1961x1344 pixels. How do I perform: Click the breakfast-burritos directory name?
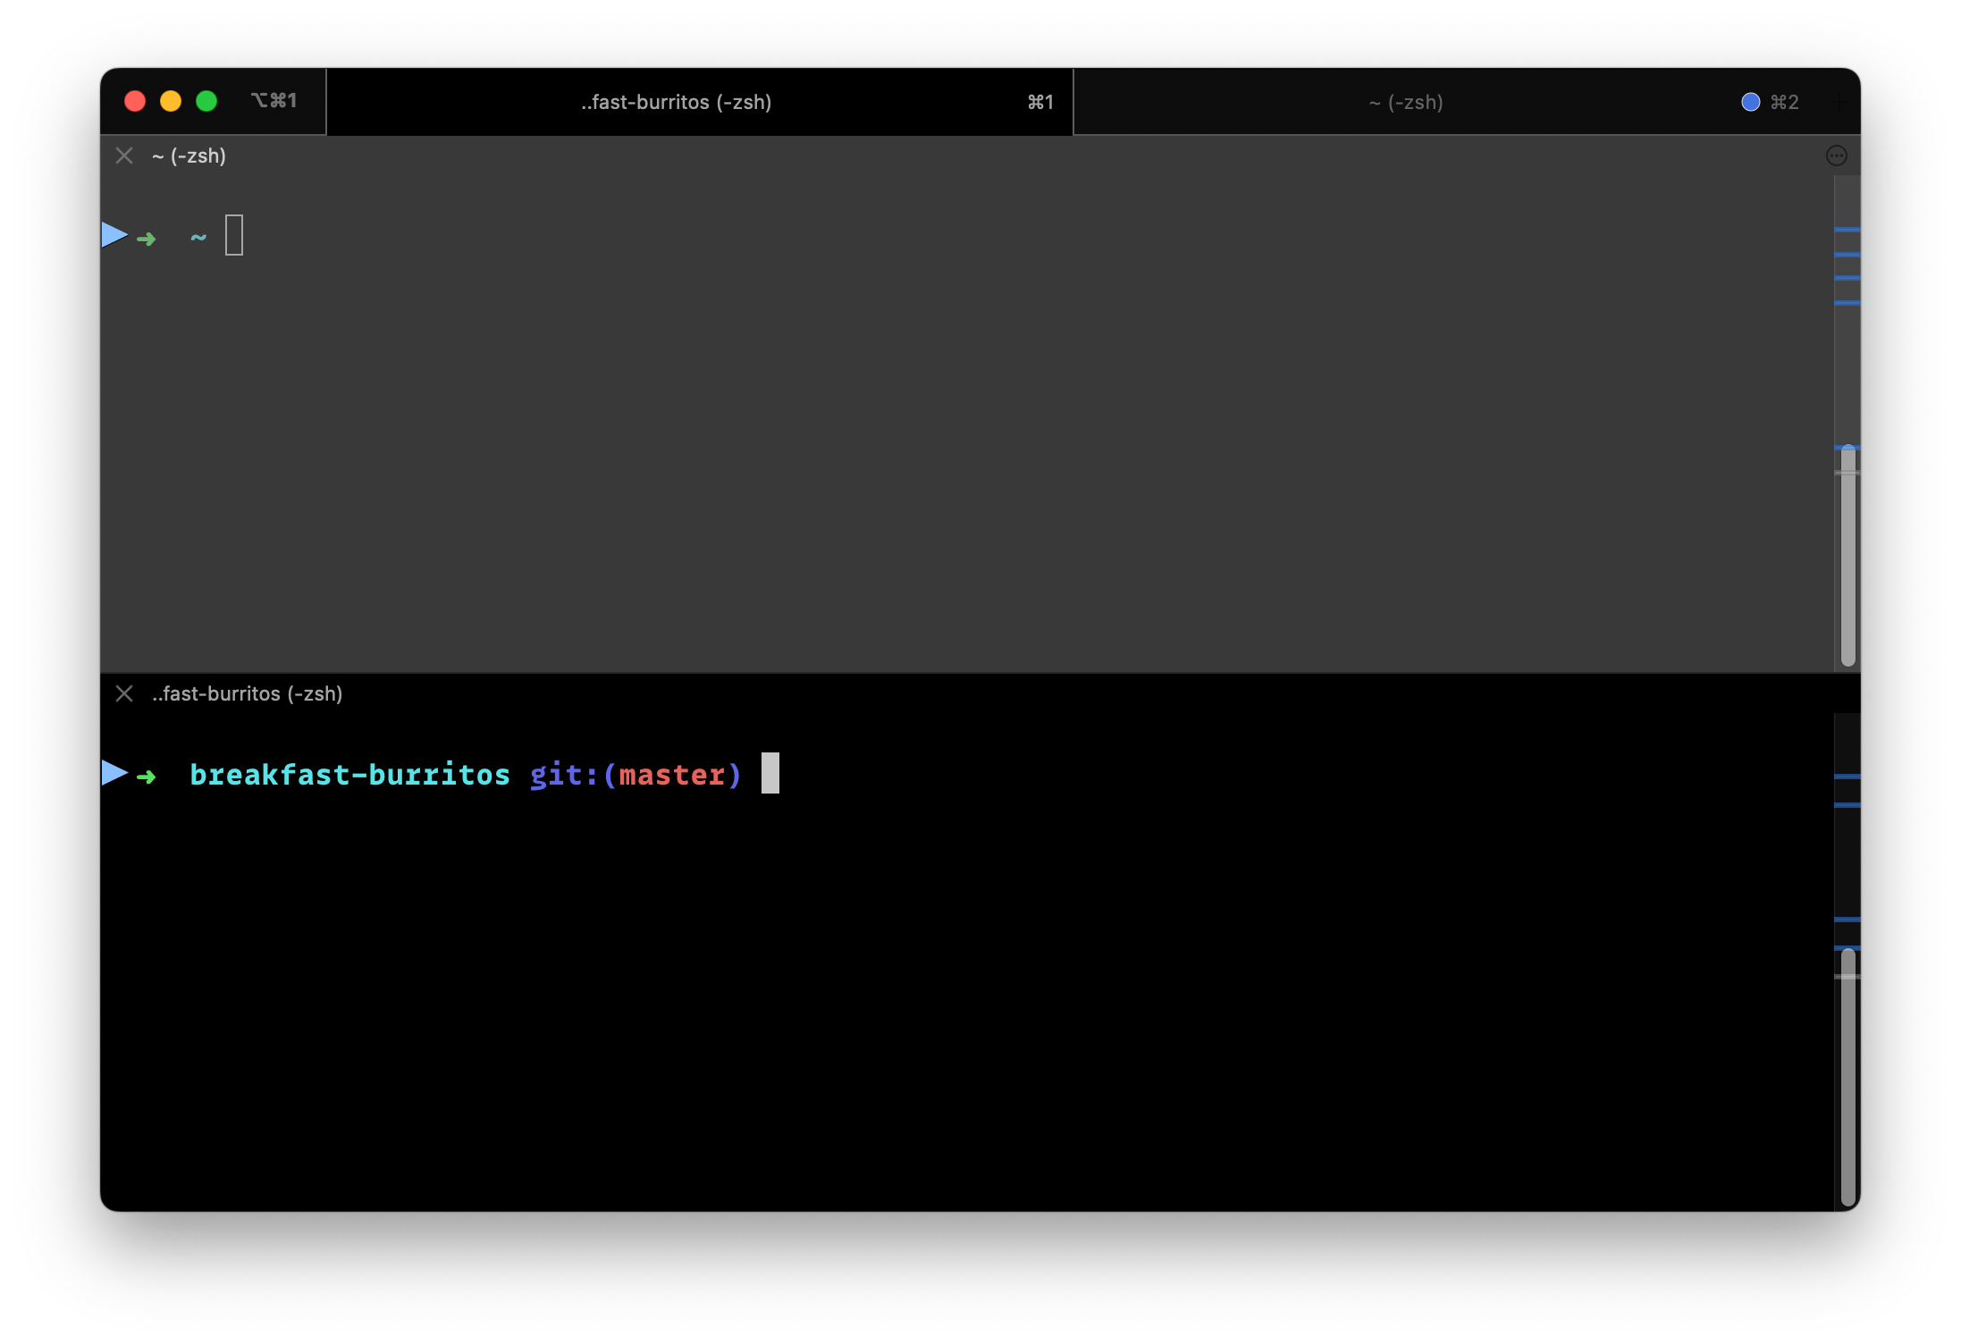click(x=349, y=774)
